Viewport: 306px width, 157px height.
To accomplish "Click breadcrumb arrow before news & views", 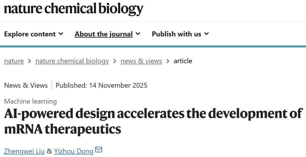I will tap(115, 61).
